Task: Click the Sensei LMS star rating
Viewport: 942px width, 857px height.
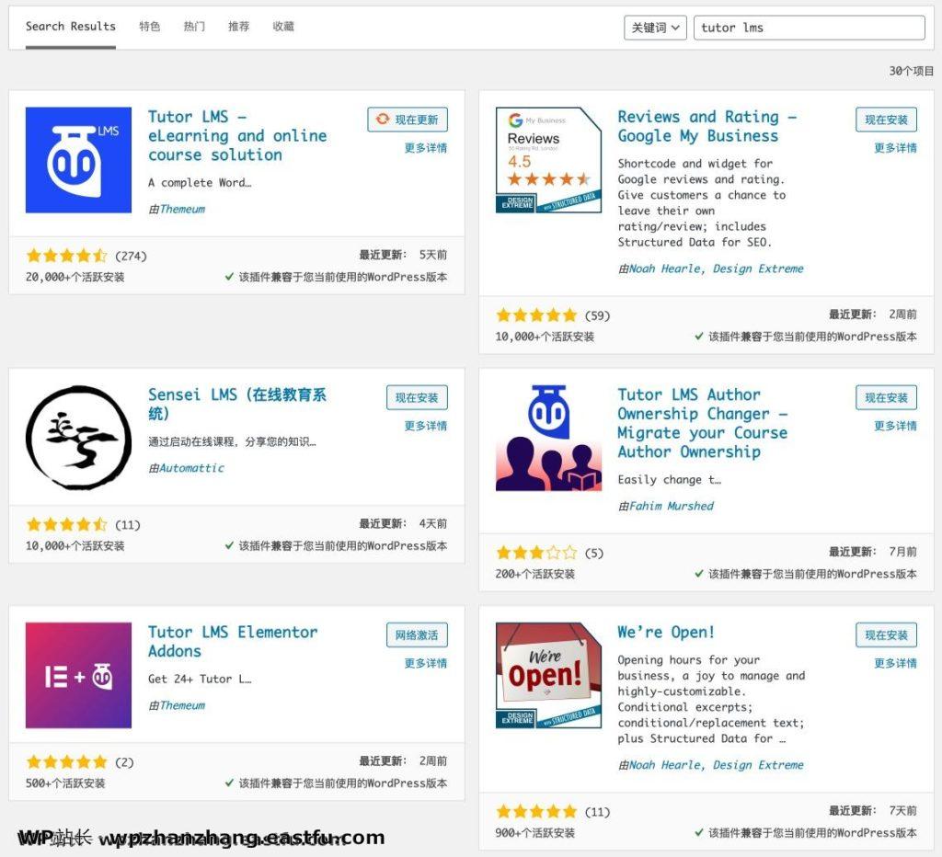Action: (66, 524)
